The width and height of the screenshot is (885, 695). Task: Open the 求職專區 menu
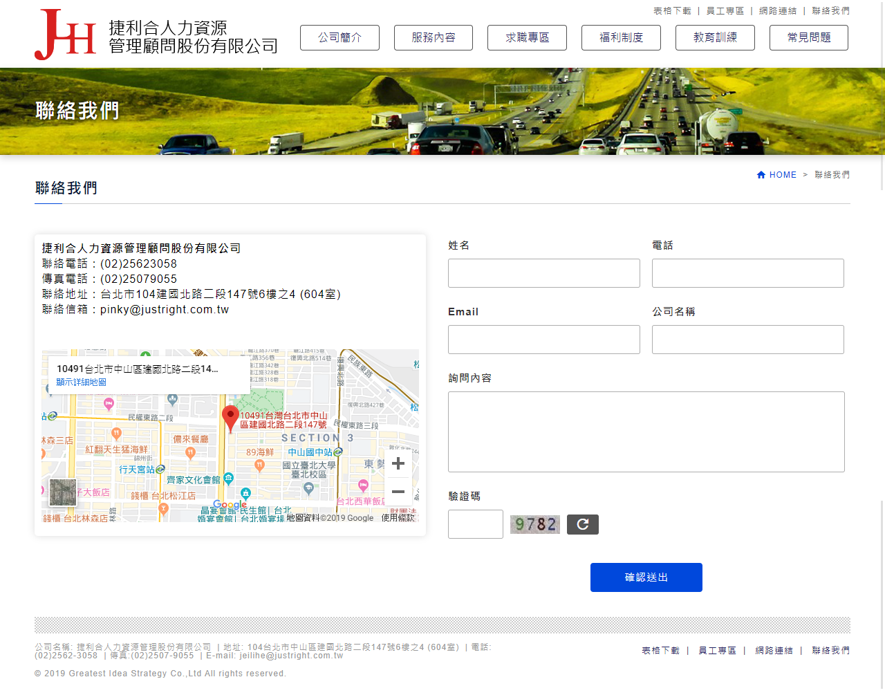527,37
